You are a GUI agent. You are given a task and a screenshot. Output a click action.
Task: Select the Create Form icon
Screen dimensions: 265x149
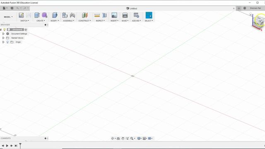click(x=44, y=15)
